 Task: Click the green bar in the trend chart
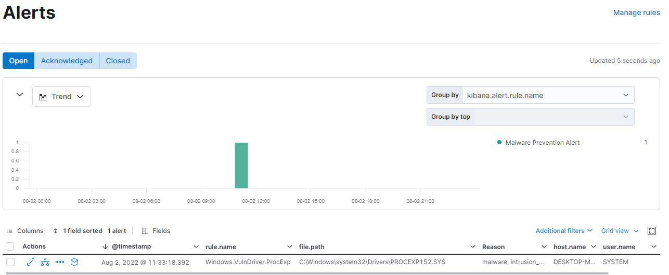tap(241, 166)
